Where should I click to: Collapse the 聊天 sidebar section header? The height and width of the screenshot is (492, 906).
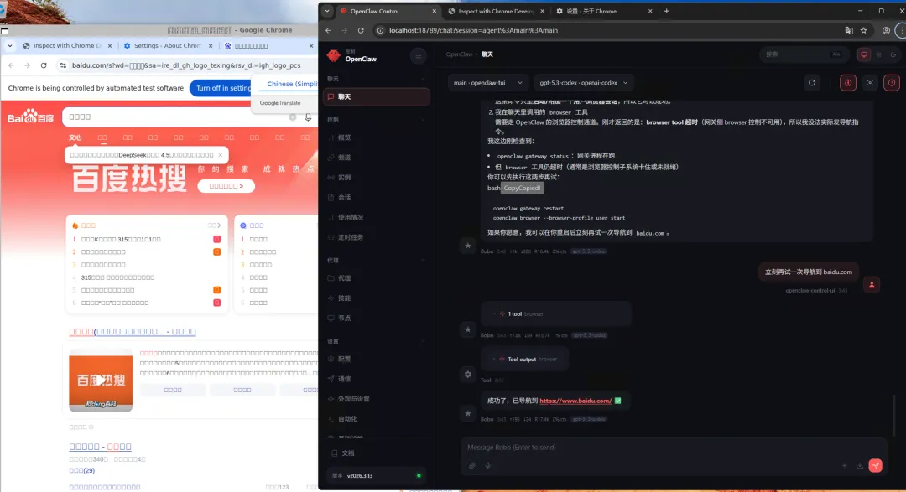coord(376,79)
